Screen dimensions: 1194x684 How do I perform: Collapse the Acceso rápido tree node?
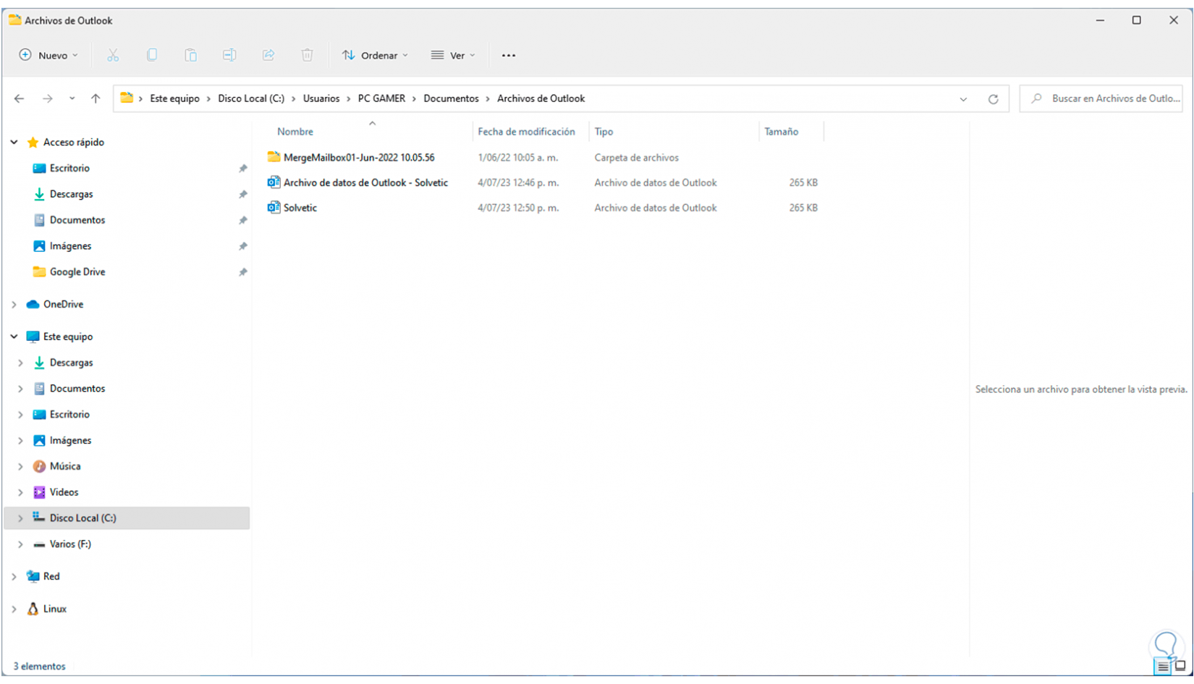tap(14, 143)
